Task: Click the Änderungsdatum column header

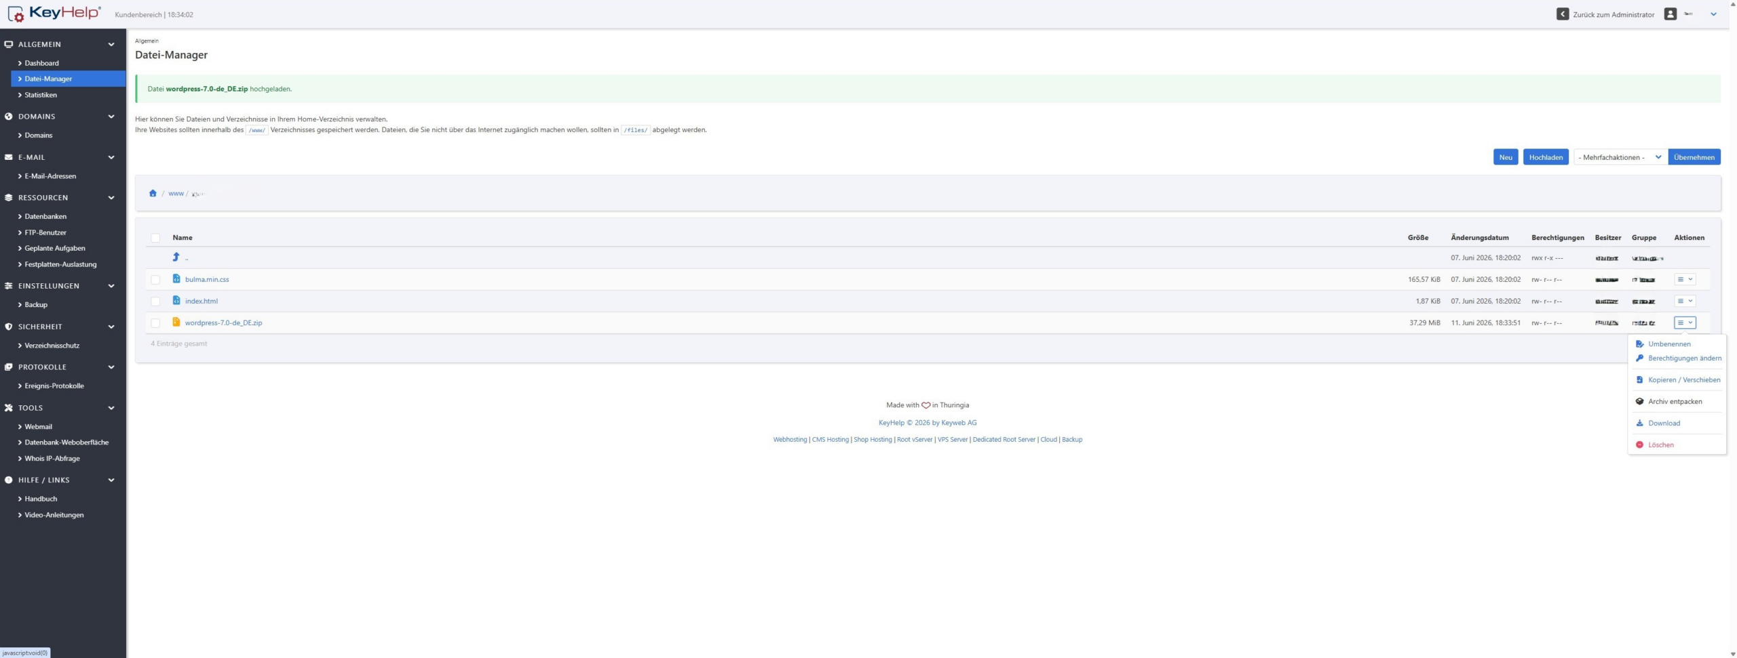Action: (1480, 238)
